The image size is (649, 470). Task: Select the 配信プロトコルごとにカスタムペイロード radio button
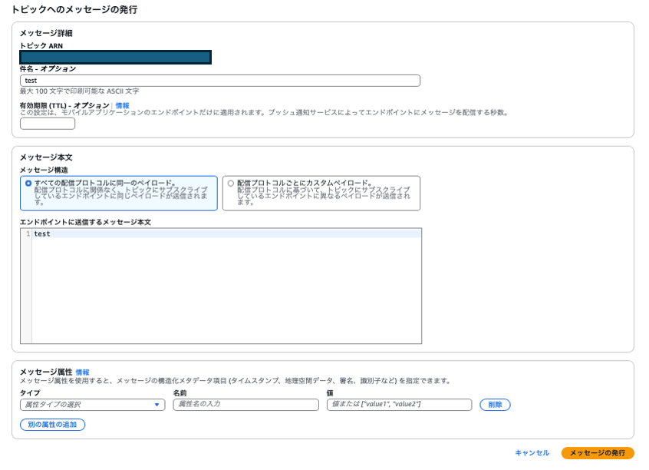pos(227,182)
